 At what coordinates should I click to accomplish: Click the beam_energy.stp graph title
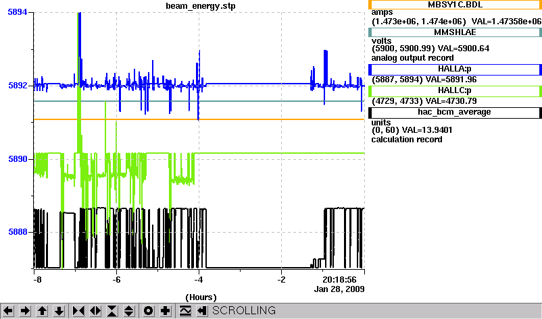click(x=201, y=6)
